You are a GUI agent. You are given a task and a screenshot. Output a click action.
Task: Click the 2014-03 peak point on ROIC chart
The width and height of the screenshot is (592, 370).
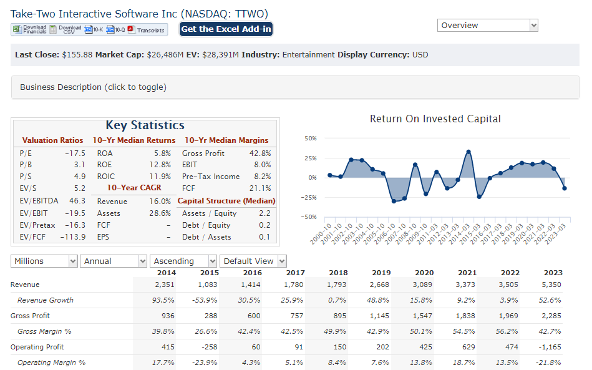[468, 152]
